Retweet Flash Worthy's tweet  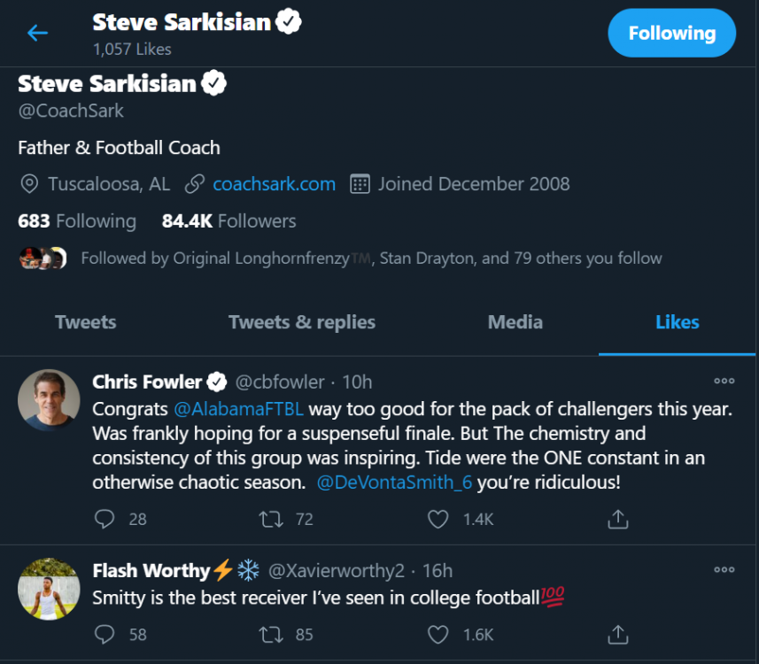tap(271, 634)
